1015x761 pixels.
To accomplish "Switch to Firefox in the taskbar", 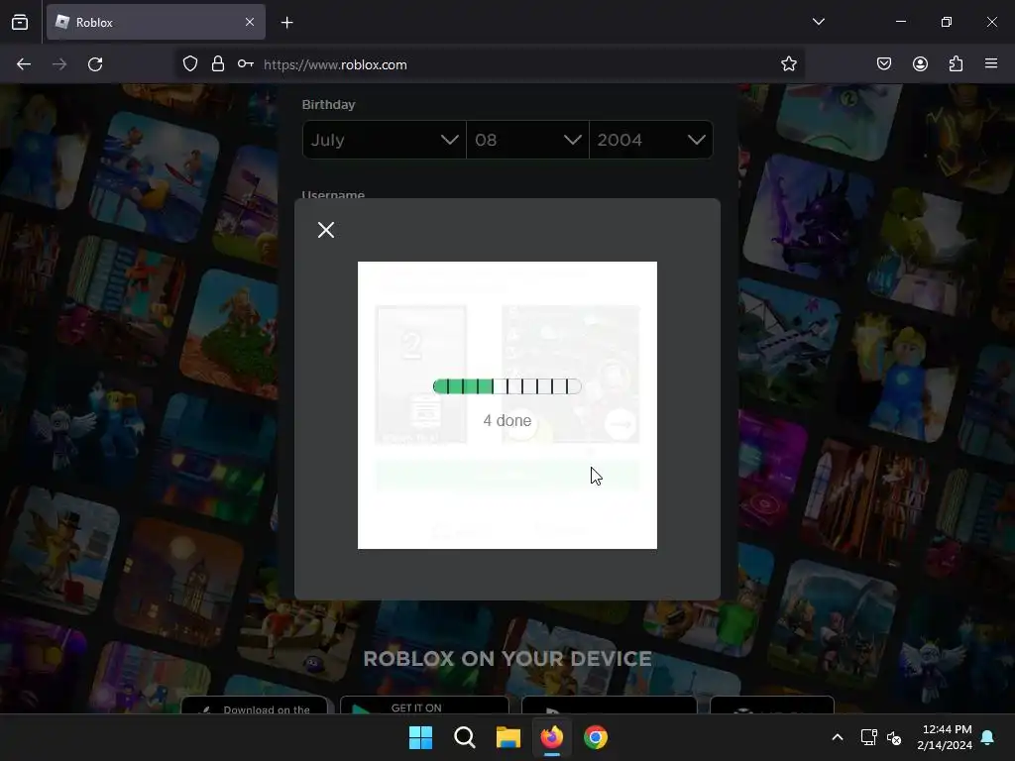I will 551,737.
